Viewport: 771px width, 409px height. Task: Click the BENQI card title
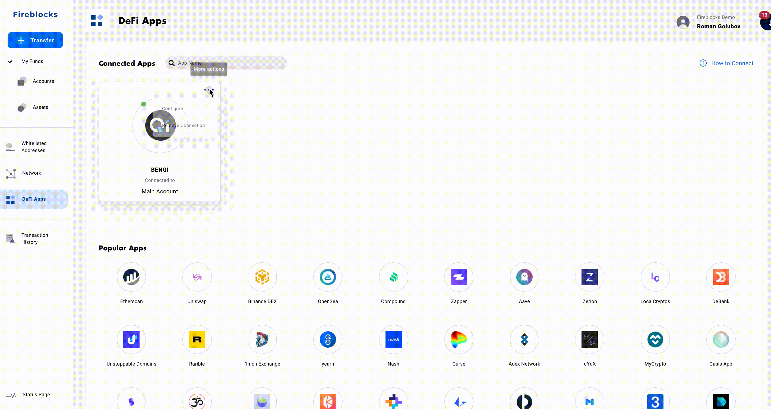pyautogui.click(x=160, y=170)
